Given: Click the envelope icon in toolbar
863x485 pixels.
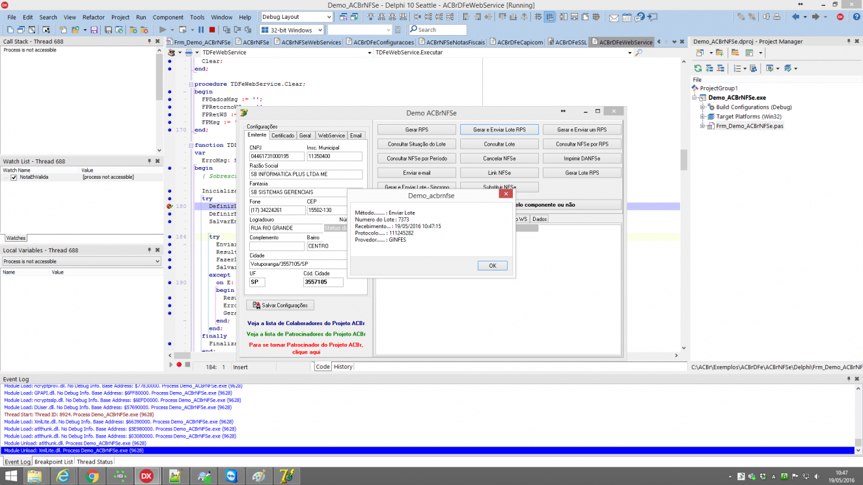Looking at the screenshot, I should click(614, 18).
